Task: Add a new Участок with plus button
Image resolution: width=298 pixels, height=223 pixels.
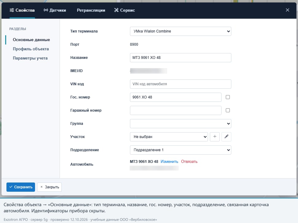Action: 215,136
